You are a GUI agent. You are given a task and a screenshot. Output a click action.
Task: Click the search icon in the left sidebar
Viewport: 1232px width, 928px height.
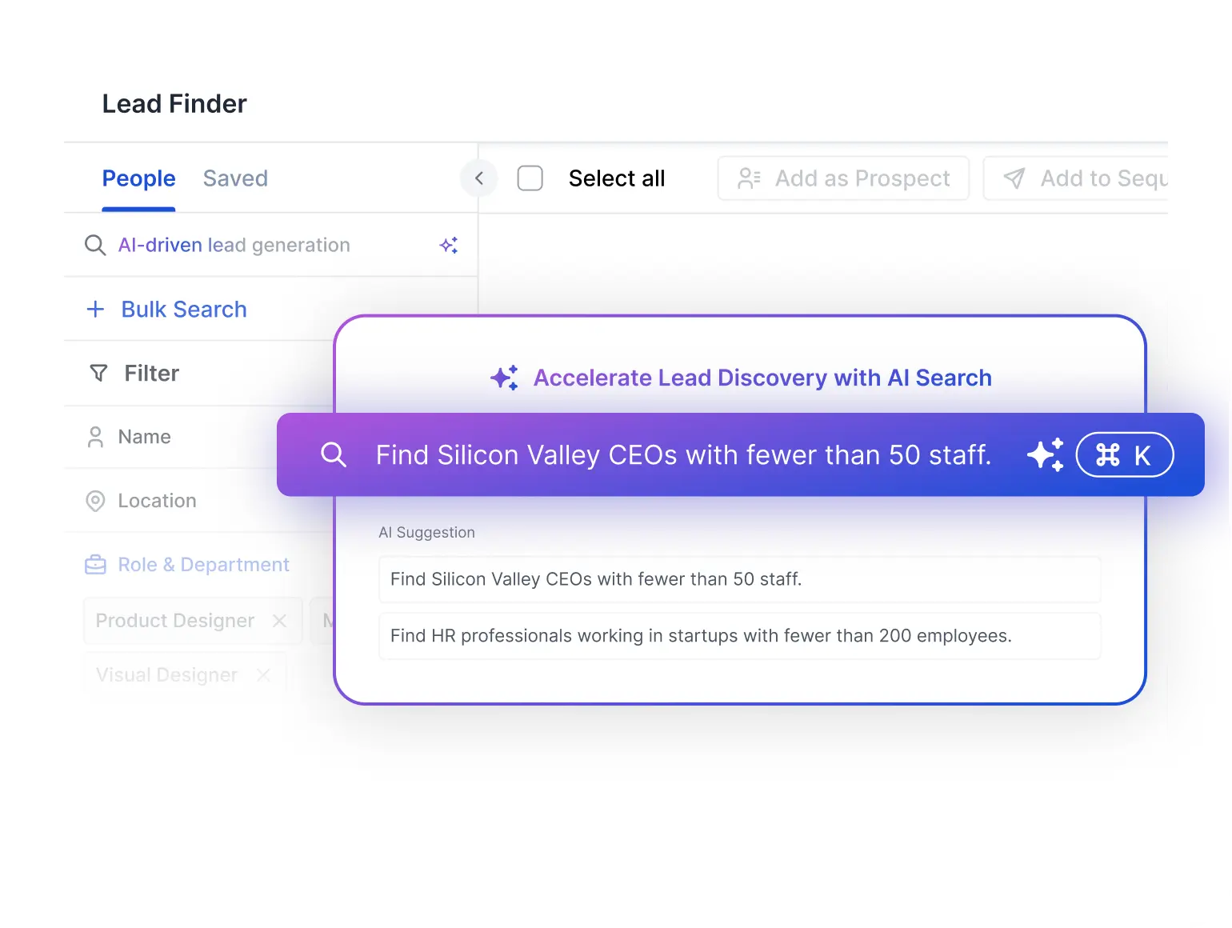[x=95, y=246]
